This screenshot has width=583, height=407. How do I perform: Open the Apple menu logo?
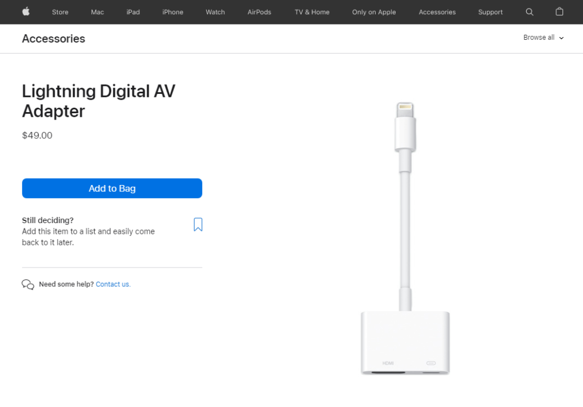click(x=26, y=12)
